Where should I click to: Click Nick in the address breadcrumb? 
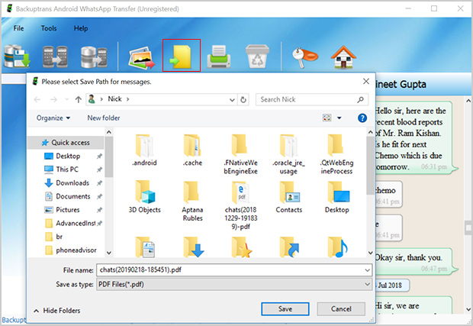coord(114,99)
